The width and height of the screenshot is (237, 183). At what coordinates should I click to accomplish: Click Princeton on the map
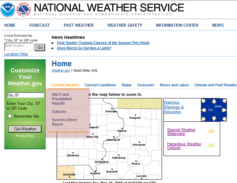(139, 145)
